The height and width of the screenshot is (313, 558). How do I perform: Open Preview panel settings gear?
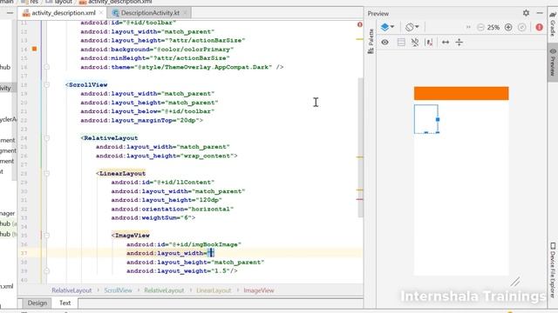pos(526,13)
